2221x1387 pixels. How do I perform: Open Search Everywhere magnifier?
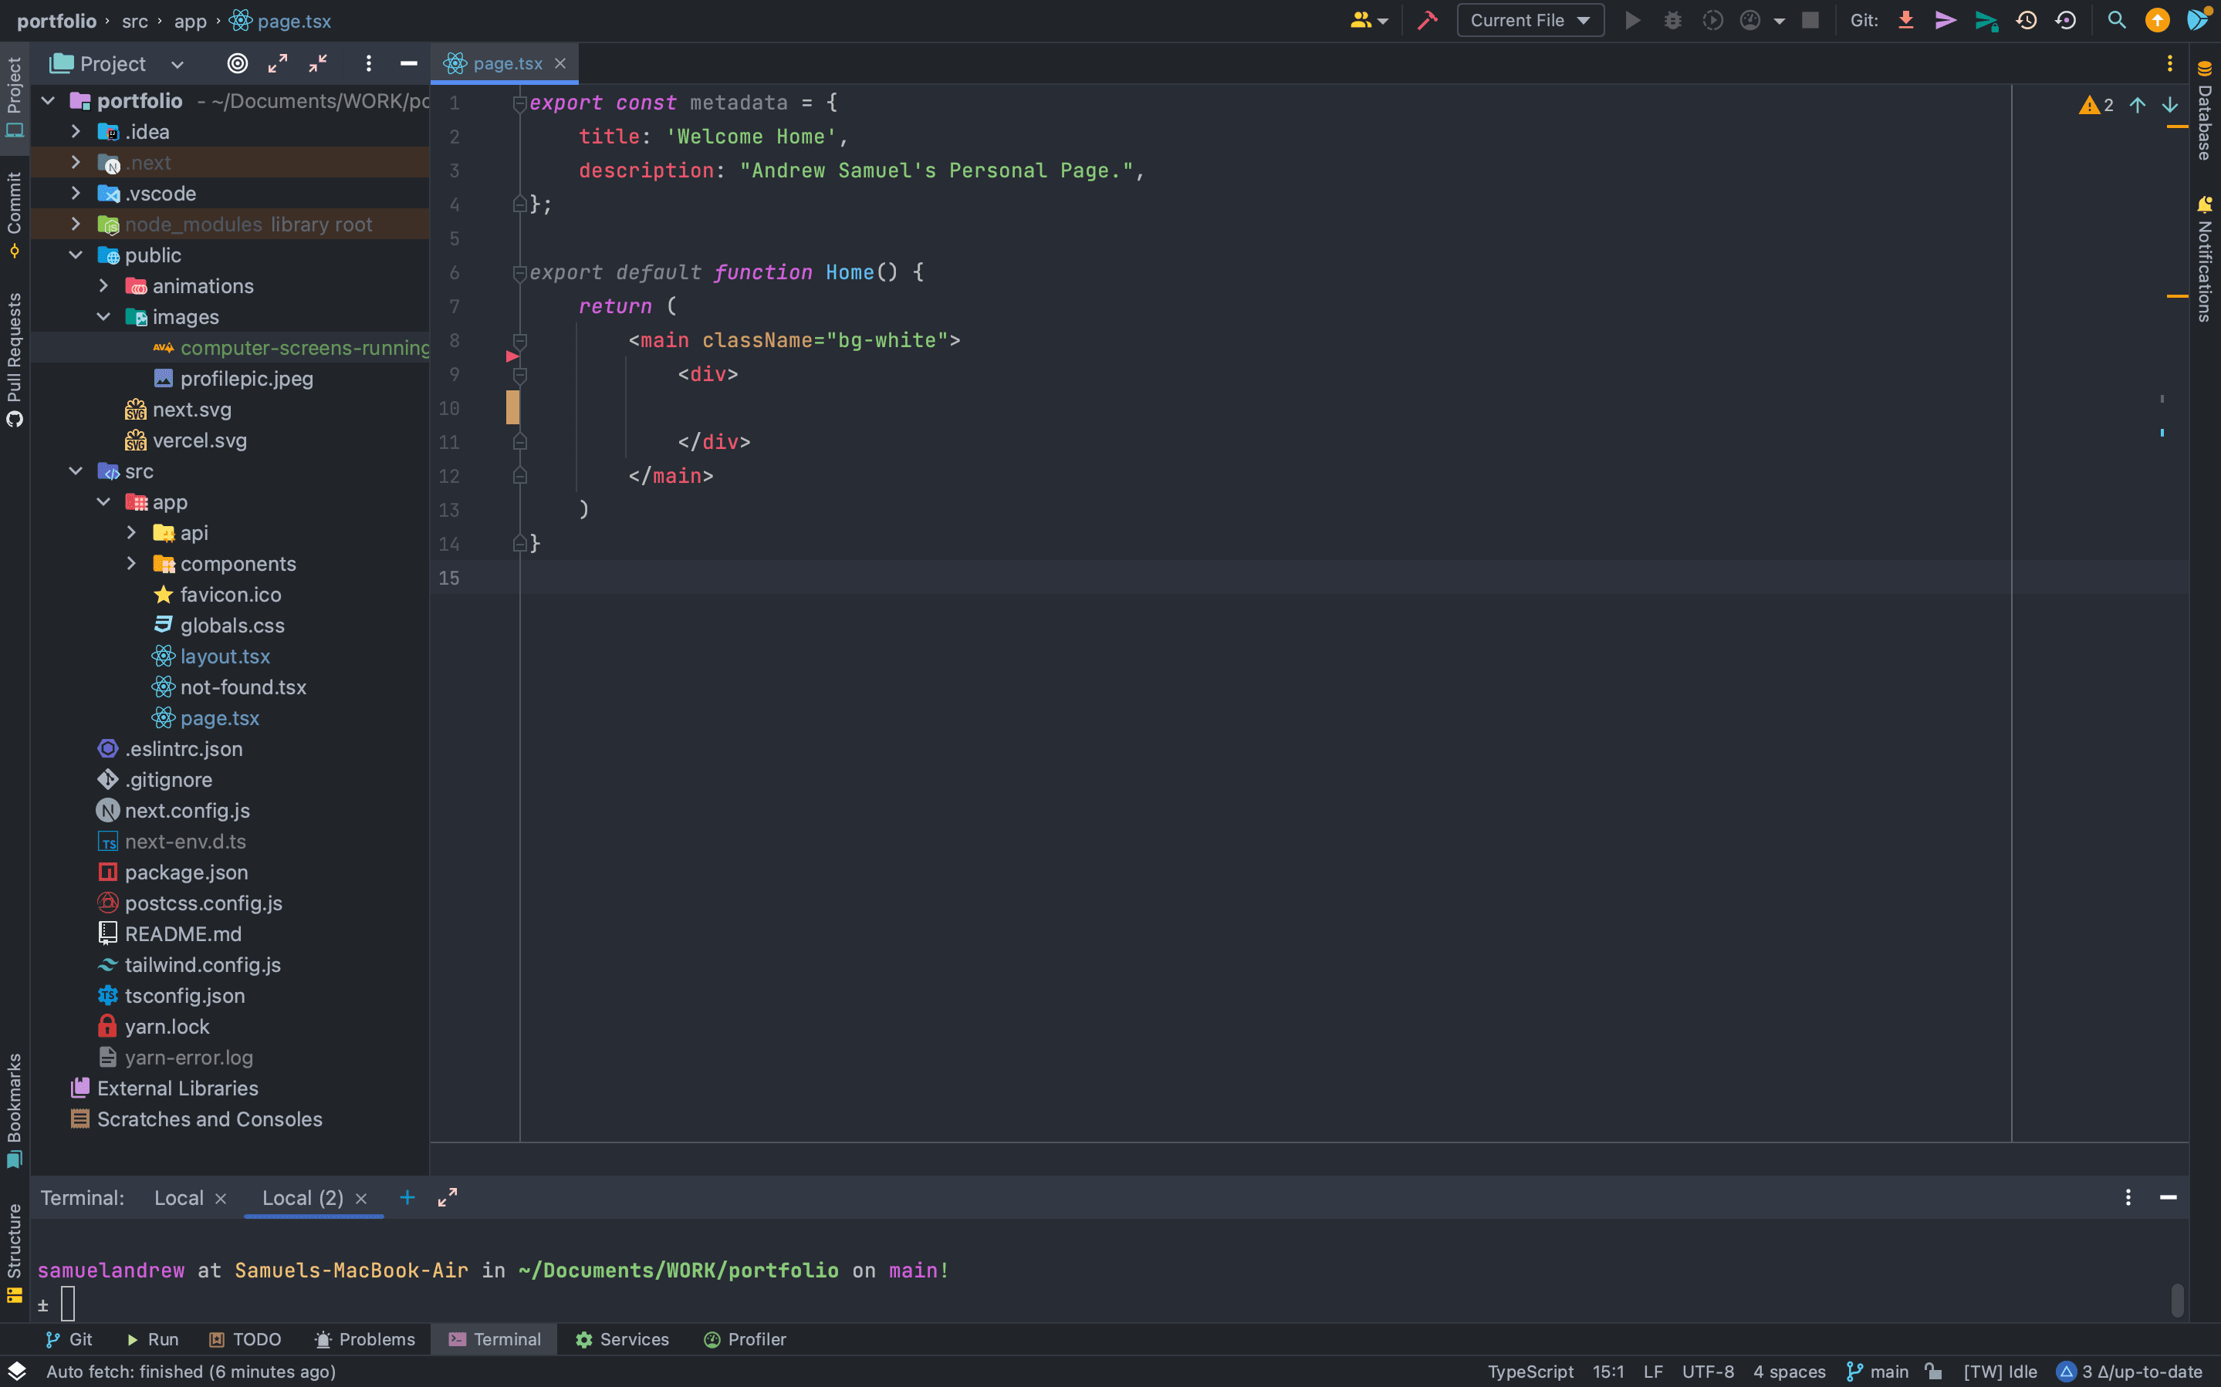coord(2116,20)
